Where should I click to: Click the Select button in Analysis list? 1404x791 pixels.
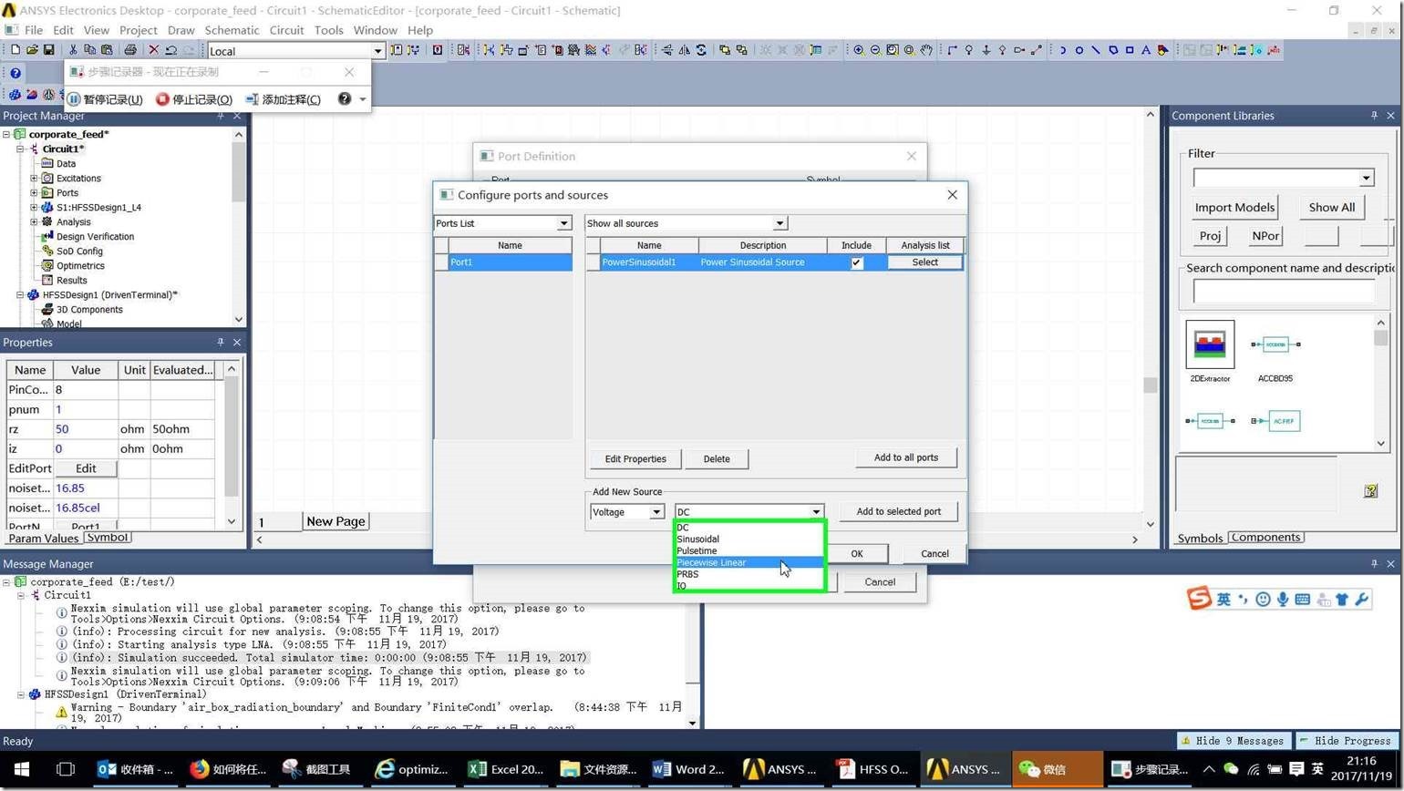(924, 262)
